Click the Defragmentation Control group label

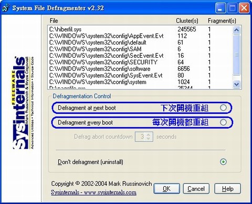(x=82, y=96)
